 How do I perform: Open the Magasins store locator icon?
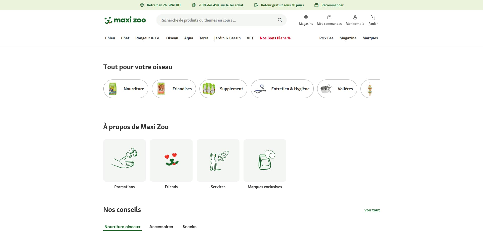tap(306, 17)
